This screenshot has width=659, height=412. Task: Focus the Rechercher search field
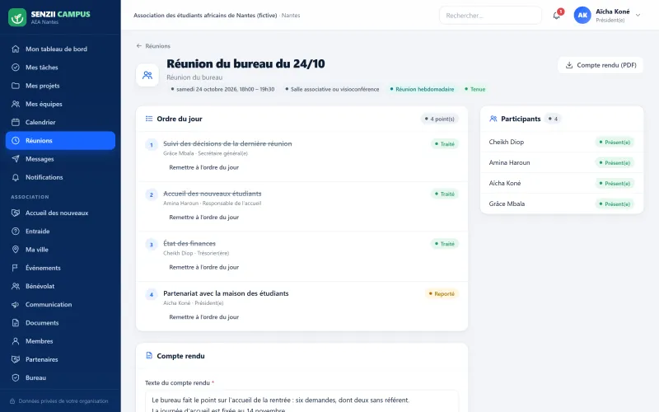(x=490, y=16)
